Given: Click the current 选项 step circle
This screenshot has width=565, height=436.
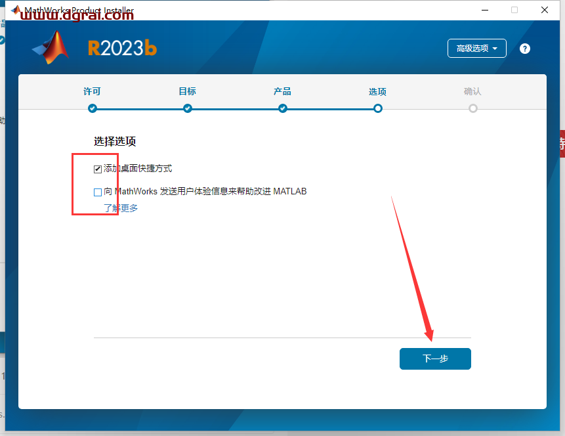Looking at the screenshot, I should [x=378, y=108].
